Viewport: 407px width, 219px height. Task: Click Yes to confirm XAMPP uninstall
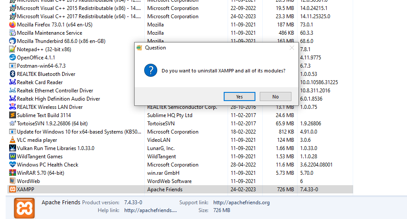point(239,97)
